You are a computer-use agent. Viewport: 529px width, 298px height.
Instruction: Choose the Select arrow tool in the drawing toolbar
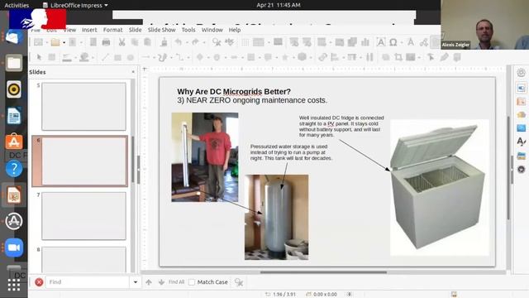click(39, 57)
